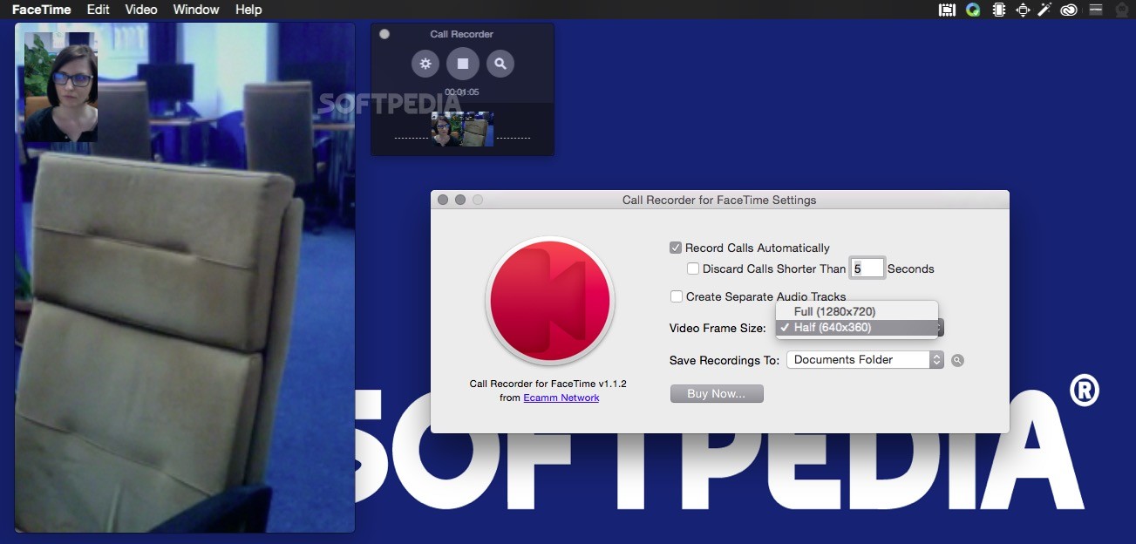Stop recording using the square stop icon
Viewport: 1136px width, 544px height.
462,63
